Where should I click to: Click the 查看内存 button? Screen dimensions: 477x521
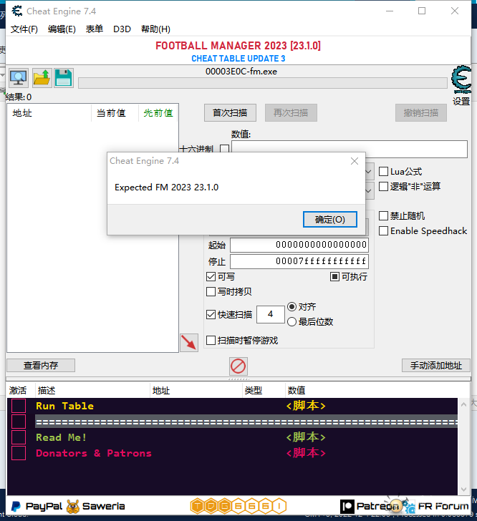[x=41, y=366]
